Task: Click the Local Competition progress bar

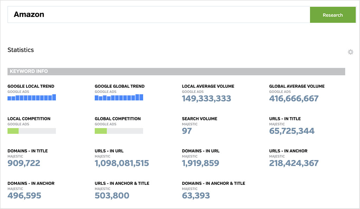Action: click(32, 130)
